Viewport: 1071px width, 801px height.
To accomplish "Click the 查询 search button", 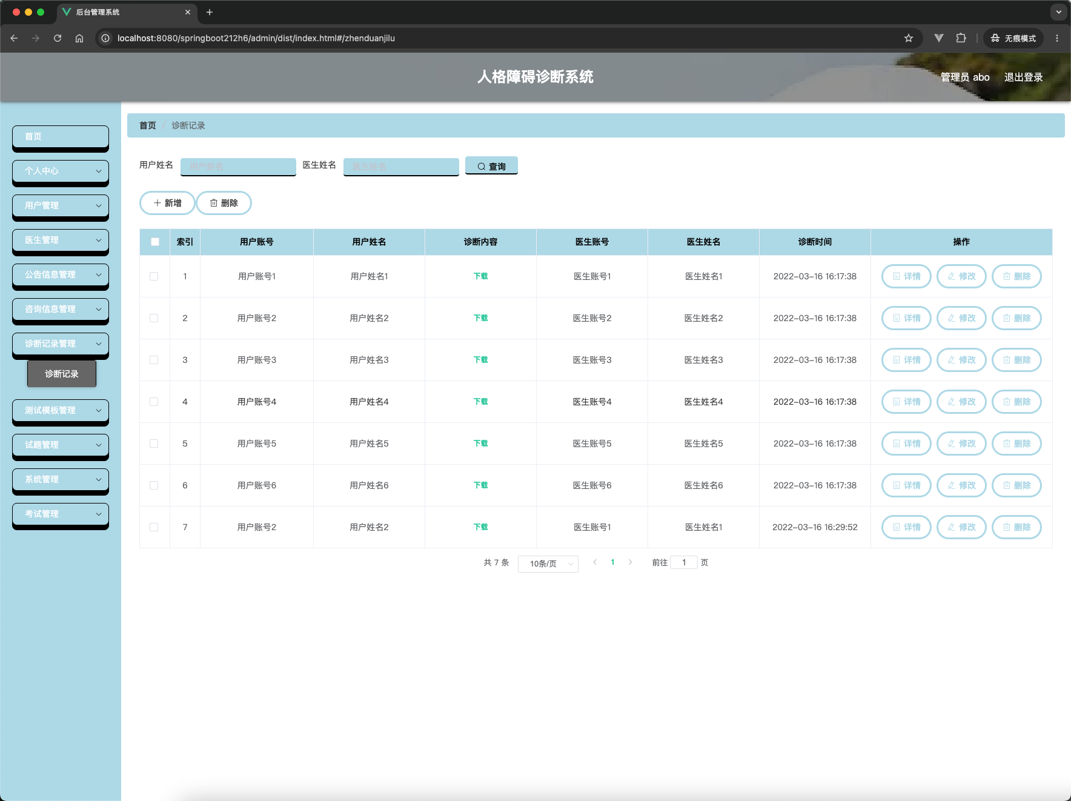I will [x=491, y=166].
